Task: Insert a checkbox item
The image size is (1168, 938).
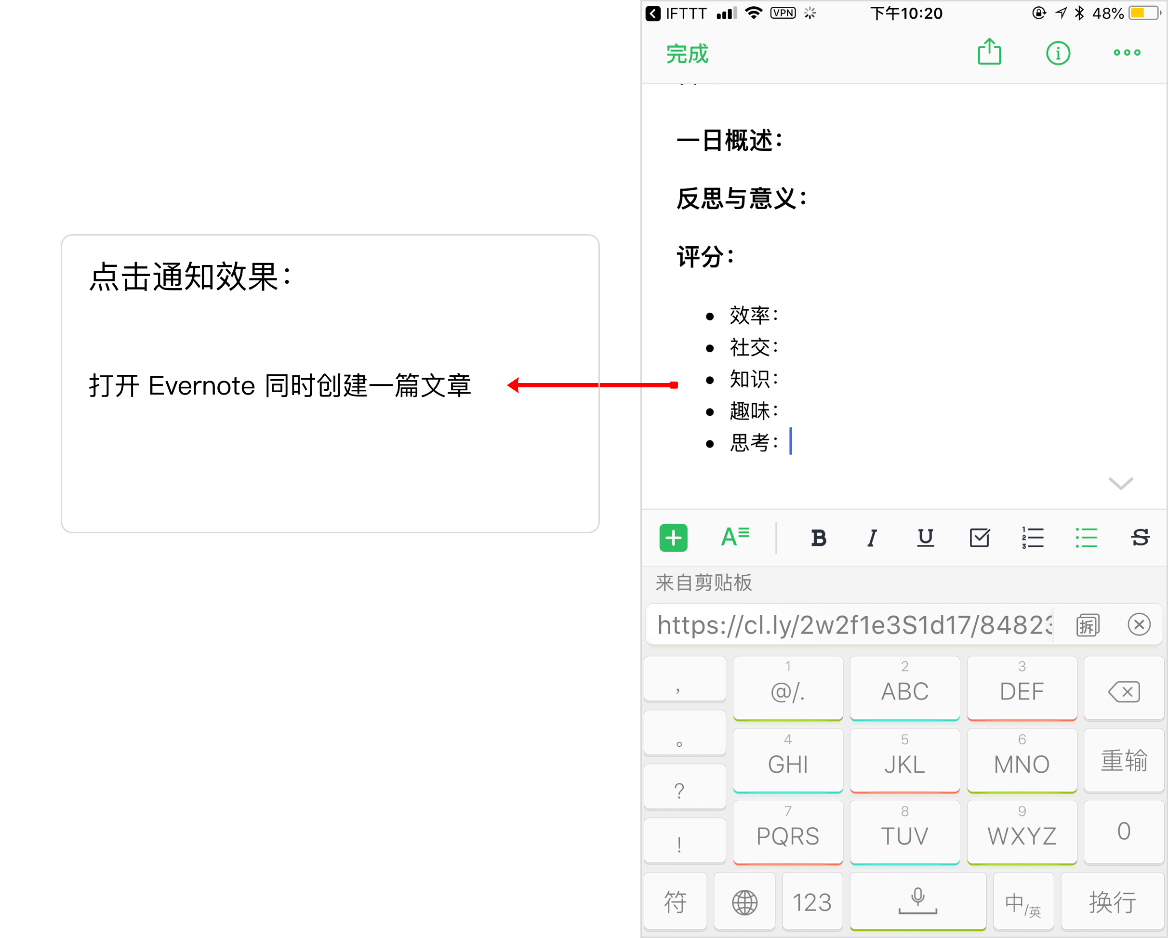Action: (x=979, y=538)
